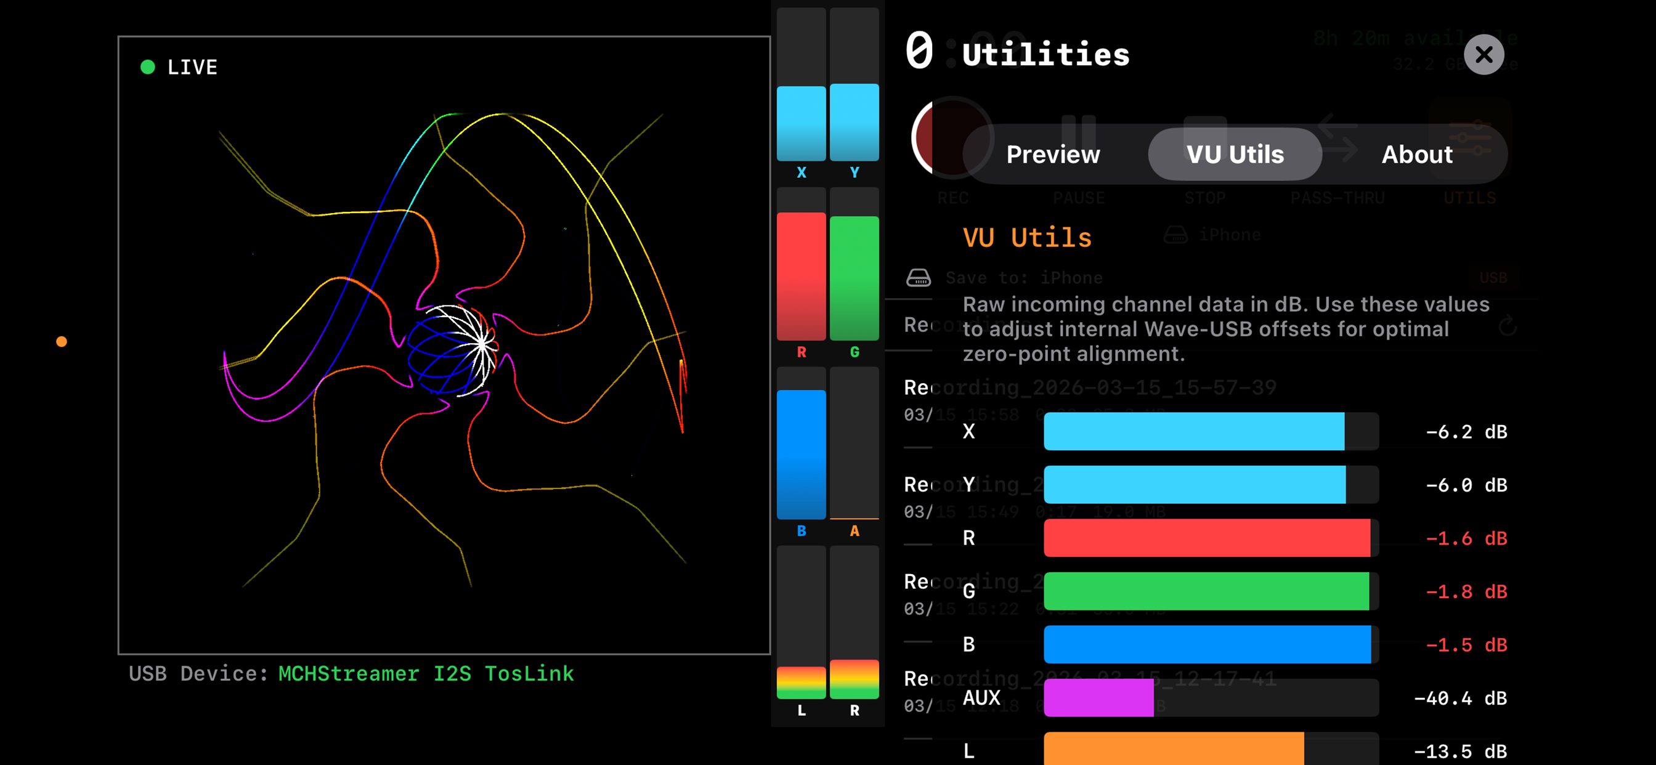Image resolution: width=1656 pixels, height=765 pixels.
Task: Click the live vector preview display
Action: [x=444, y=345]
